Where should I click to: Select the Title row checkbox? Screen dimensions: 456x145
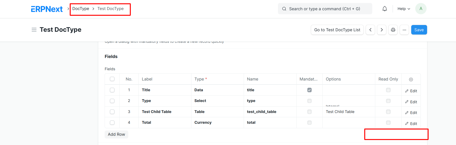point(112,90)
